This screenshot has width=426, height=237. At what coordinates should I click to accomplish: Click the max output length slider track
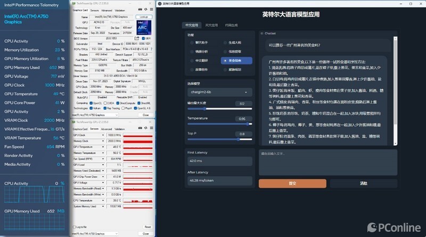pyautogui.click(x=219, y=109)
